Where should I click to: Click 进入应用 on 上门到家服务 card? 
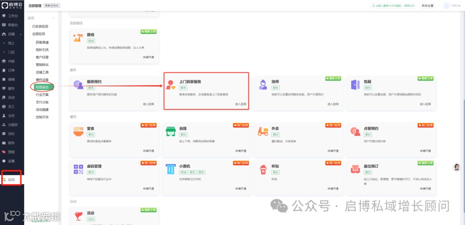tap(241, 104)
